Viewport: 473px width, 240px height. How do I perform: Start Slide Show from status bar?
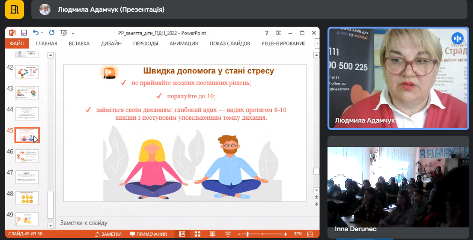pos(228,234)
